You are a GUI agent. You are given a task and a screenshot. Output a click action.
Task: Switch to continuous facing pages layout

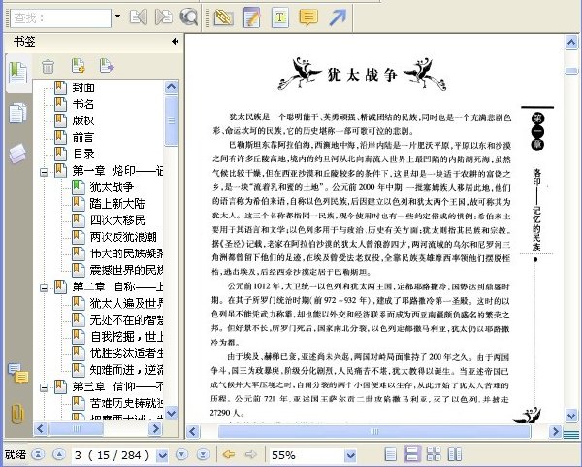434,454
